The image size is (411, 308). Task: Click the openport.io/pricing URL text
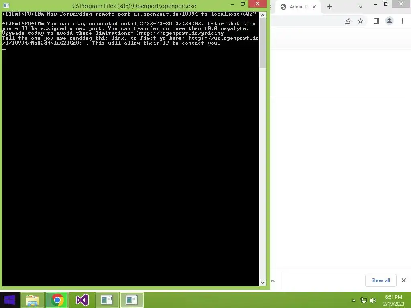(x=180, y=33)
